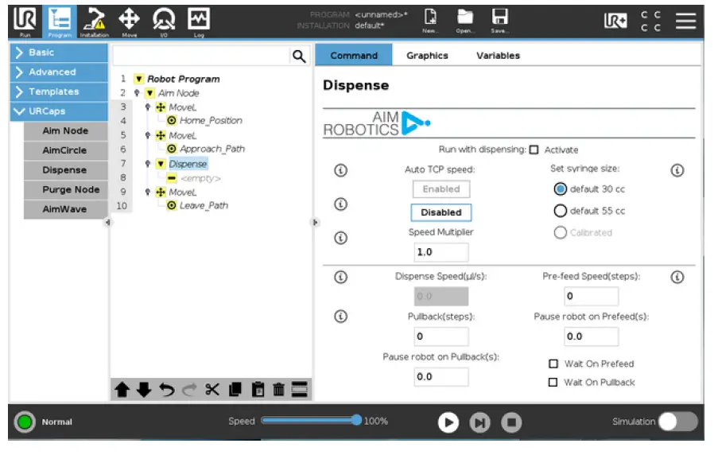Image resolution: width=718 pixels, height=455 pixels.
Task: Select default 55 cc syringe size
Action: 560,211
